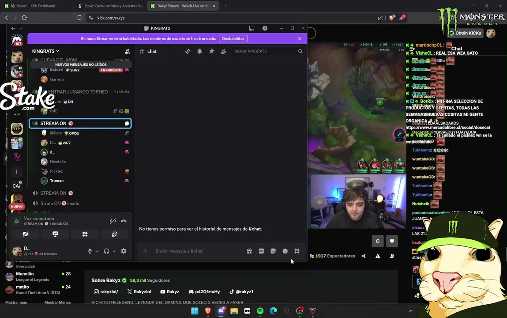
Task: Click the Brave shields icon in address bar
Action: click(x=391, y=18)
